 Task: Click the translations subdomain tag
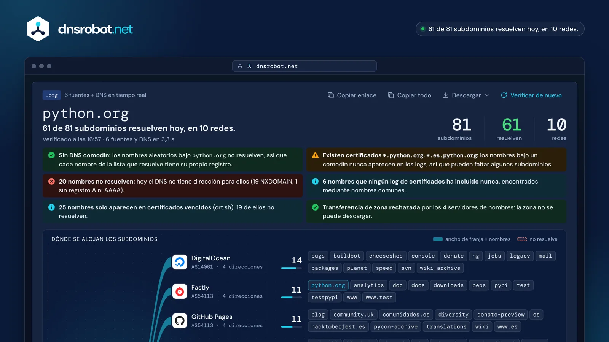446,327
